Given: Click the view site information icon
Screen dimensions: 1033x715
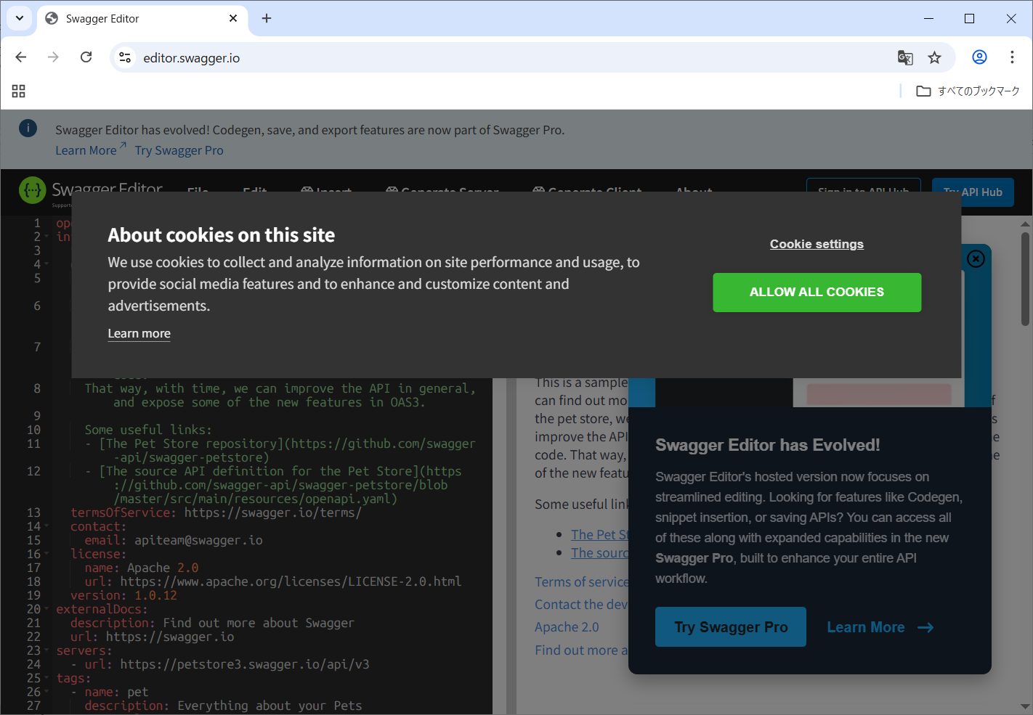Looking at the screenshot, I should [125, 57].
